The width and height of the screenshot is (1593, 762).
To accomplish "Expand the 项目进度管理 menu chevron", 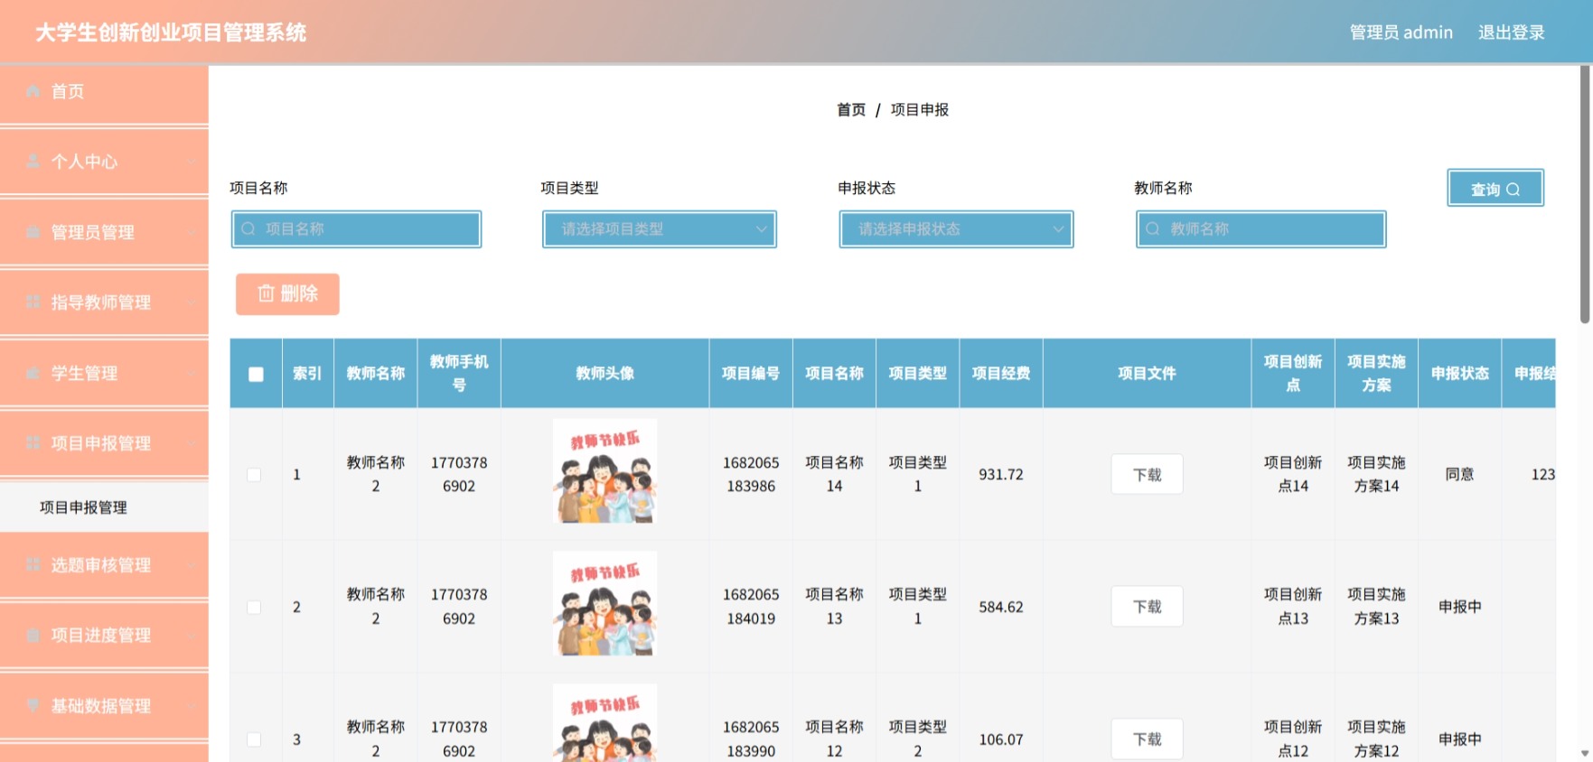I will (x=192, y=636).
